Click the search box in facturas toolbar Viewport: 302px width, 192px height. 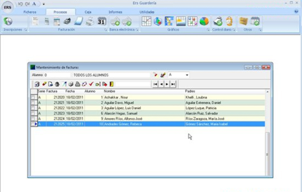(x=133, y=84)
